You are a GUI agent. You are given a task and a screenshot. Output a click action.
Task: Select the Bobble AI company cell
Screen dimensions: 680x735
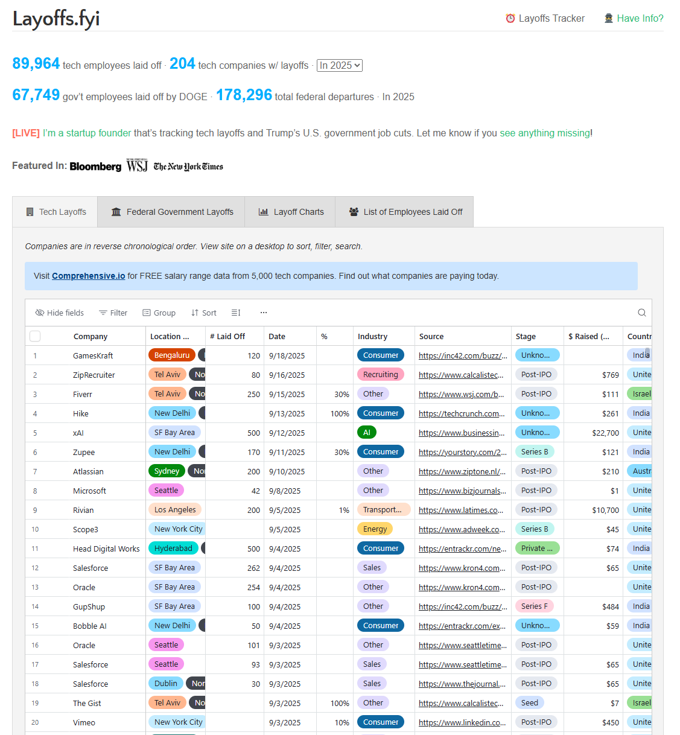89,626
